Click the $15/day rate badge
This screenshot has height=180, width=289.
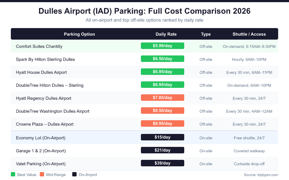(163, 137)
